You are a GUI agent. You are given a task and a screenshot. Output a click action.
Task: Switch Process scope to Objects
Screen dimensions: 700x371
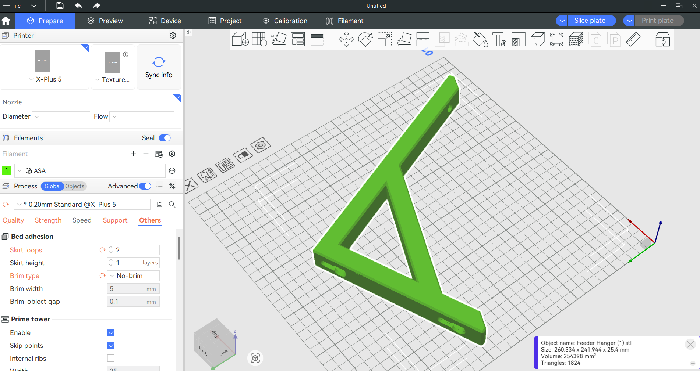point(75,186)
